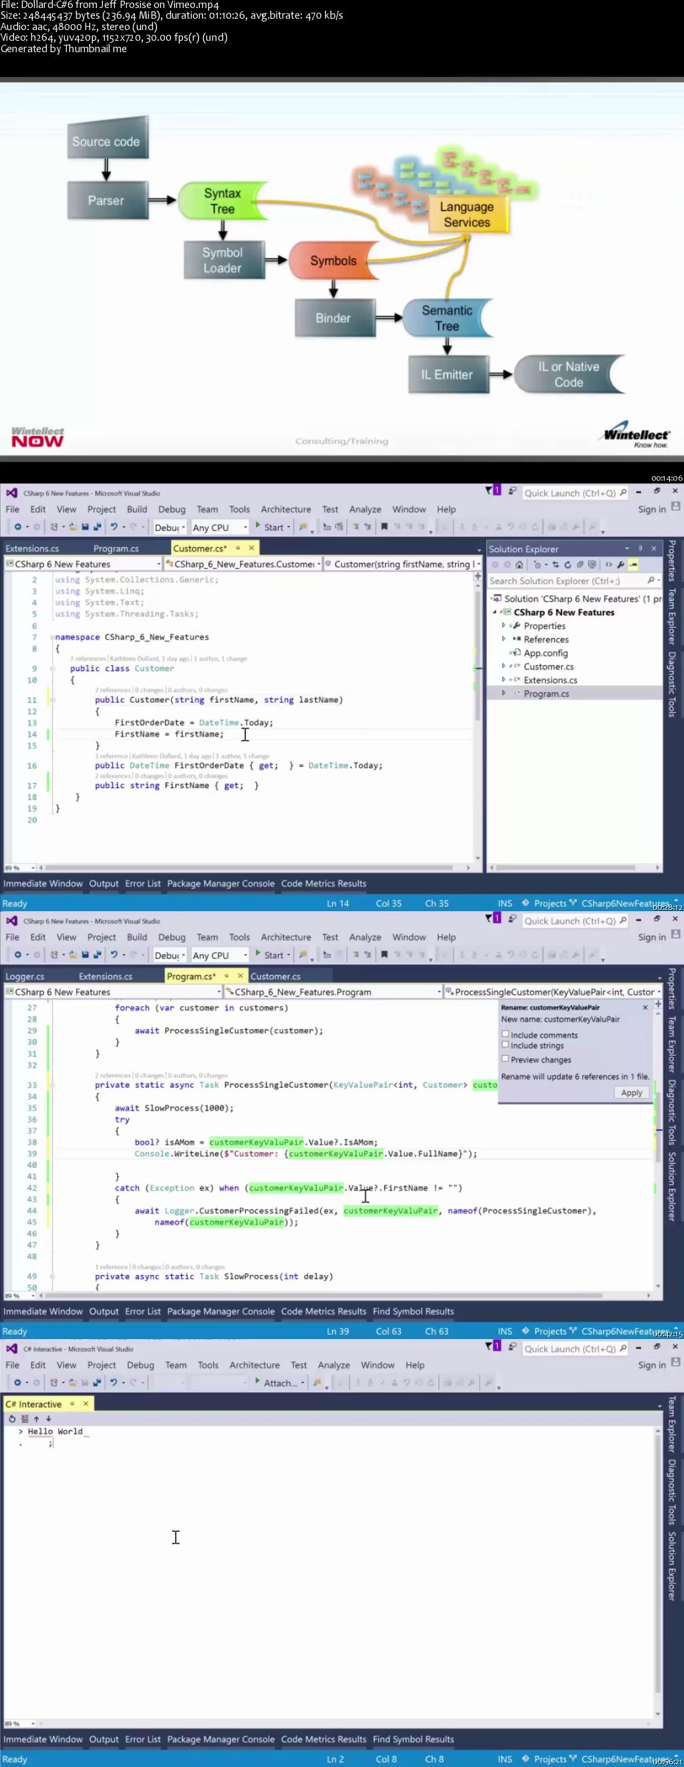Click account avatar beside Sign in, Customer.cs window
Viewport: 684px width, 1767px height.
pyautogui.click(x=675, y=507)
